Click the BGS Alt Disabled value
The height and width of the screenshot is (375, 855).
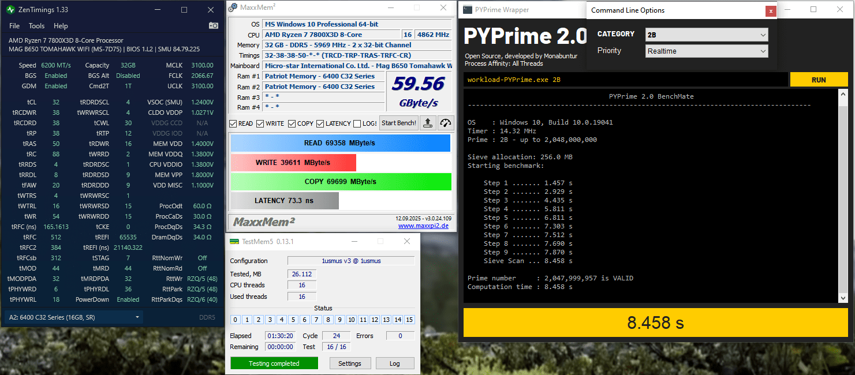[128, 76]
